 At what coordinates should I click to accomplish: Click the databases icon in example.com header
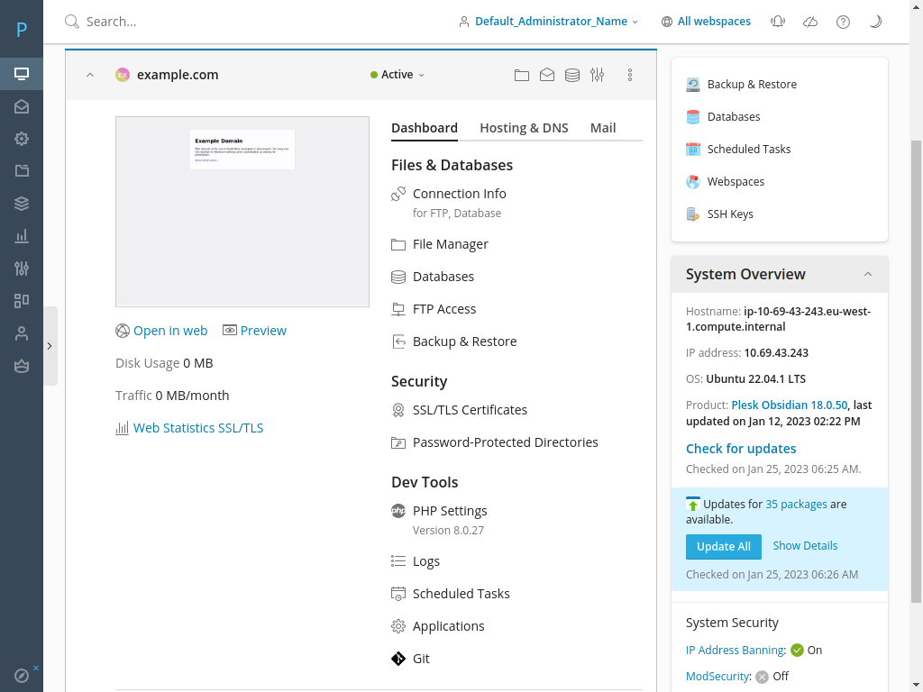pos(571,75)
